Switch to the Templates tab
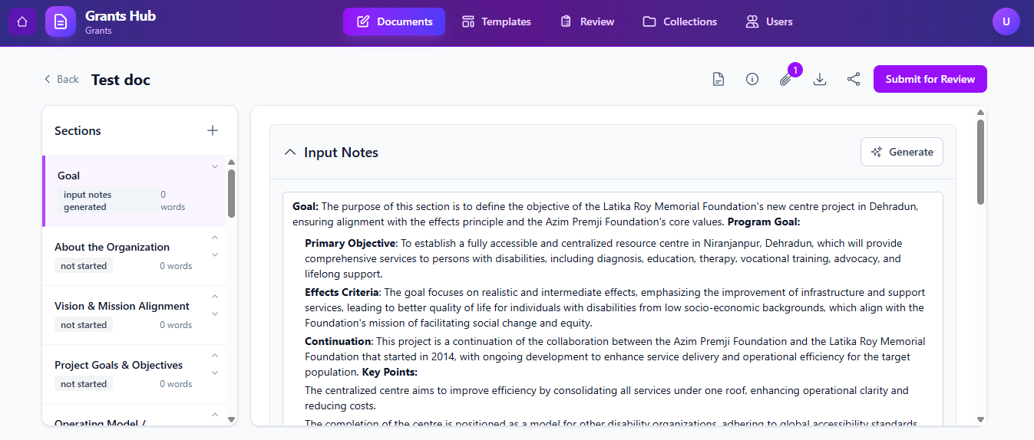 point(496,21)
